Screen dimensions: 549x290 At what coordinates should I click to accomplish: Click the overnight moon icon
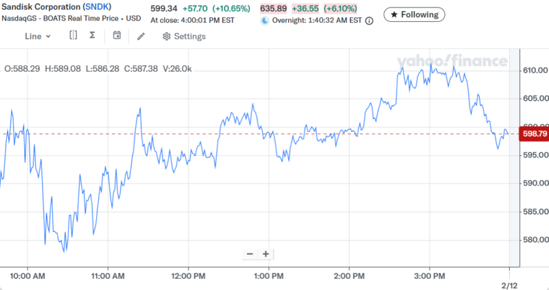click(265, 21)
